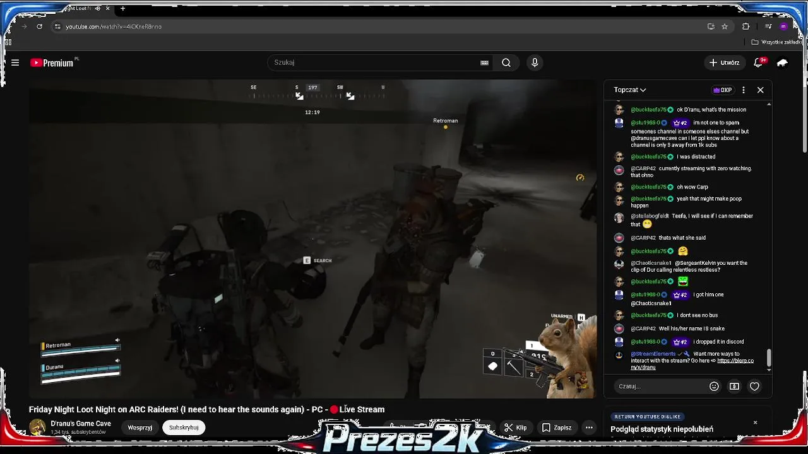Click chat message 'I was distracted'
Screen dimensions: 808x454
[696, 157]
